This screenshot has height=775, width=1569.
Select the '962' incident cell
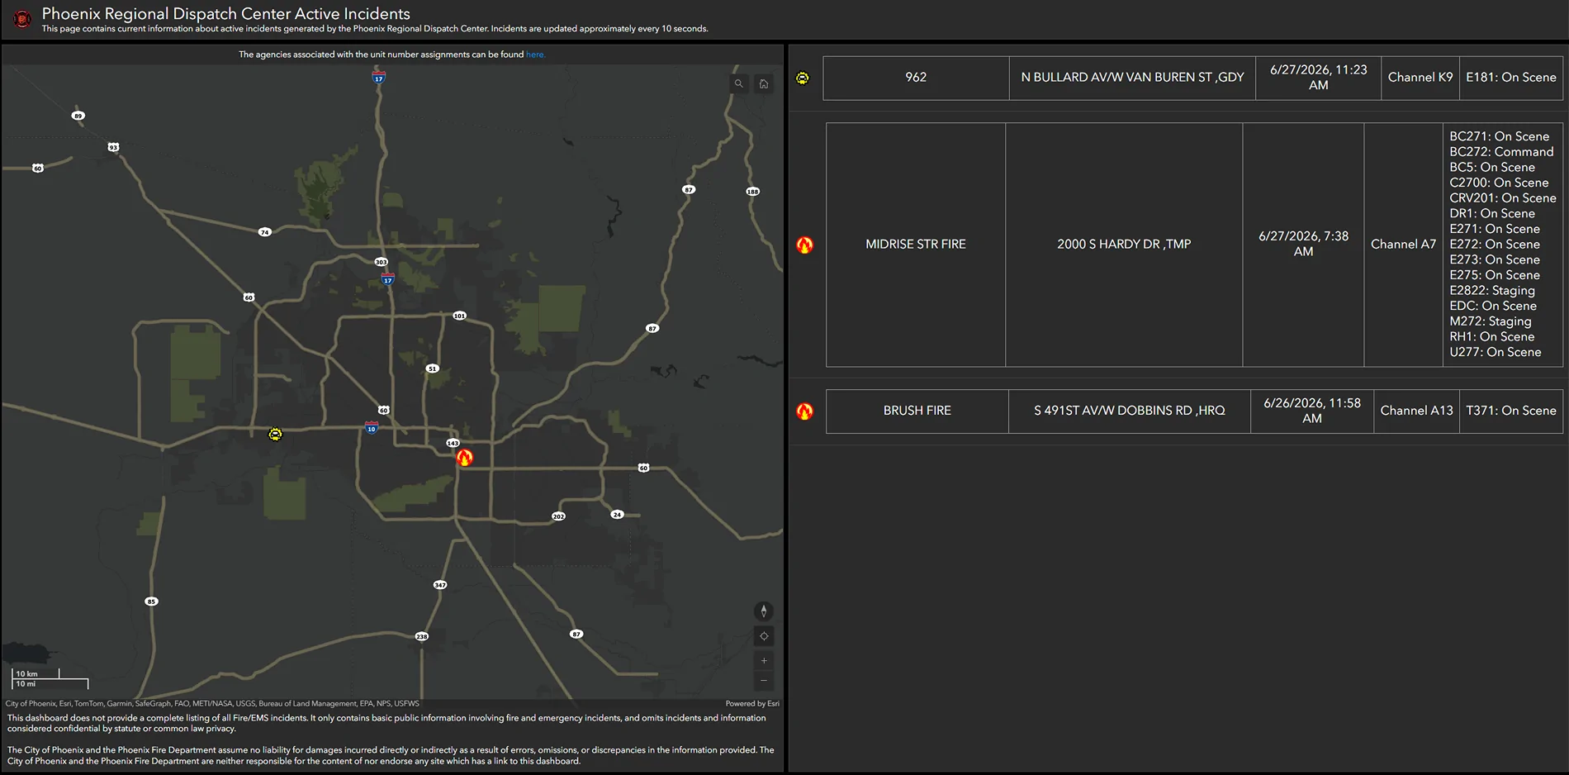(916, 78)
